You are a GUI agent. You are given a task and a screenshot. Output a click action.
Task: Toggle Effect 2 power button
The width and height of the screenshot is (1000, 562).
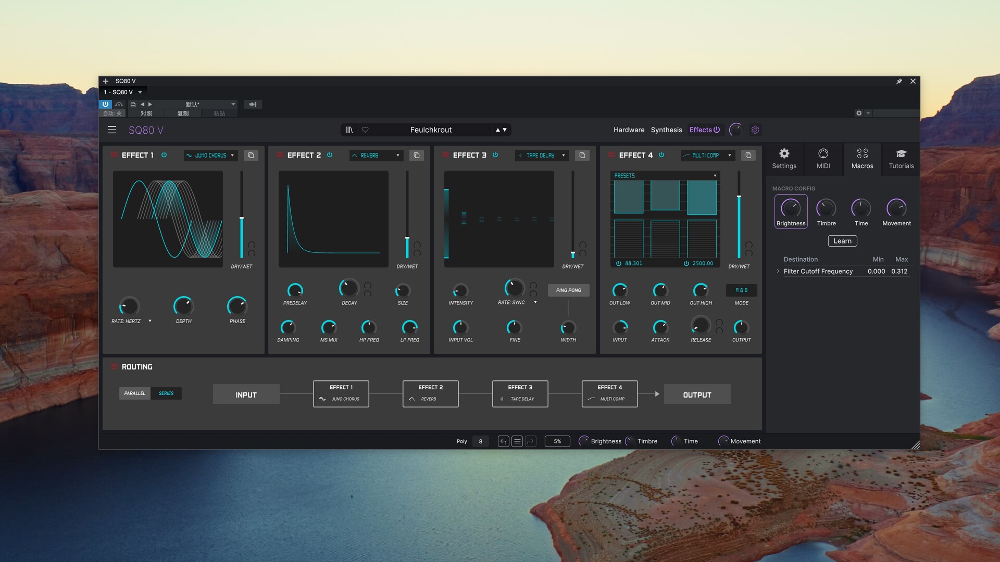pyautogui.click(x=330, y=155)
